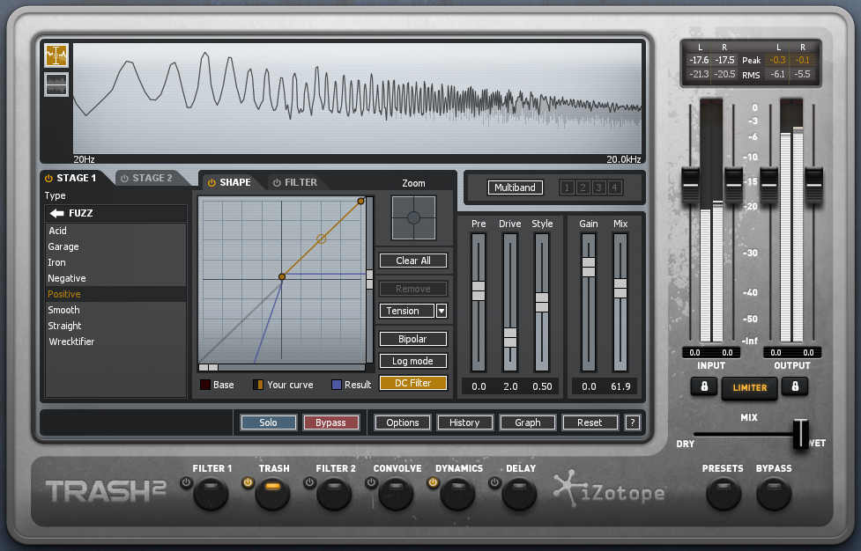The width and height of the screenshot is (861, 551).
Task: Click the output channel link lock icon
Action: [x=794, y=386]
